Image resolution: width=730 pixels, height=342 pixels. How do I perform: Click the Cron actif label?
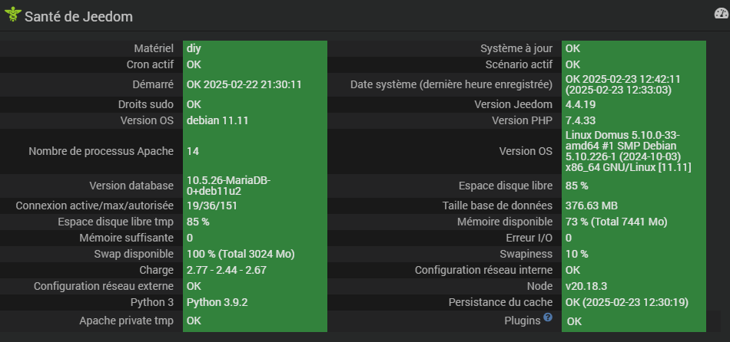click(150, 64)
